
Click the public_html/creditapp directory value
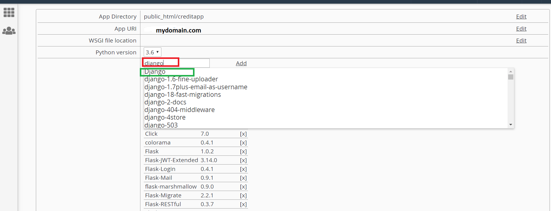coord(174,17)
